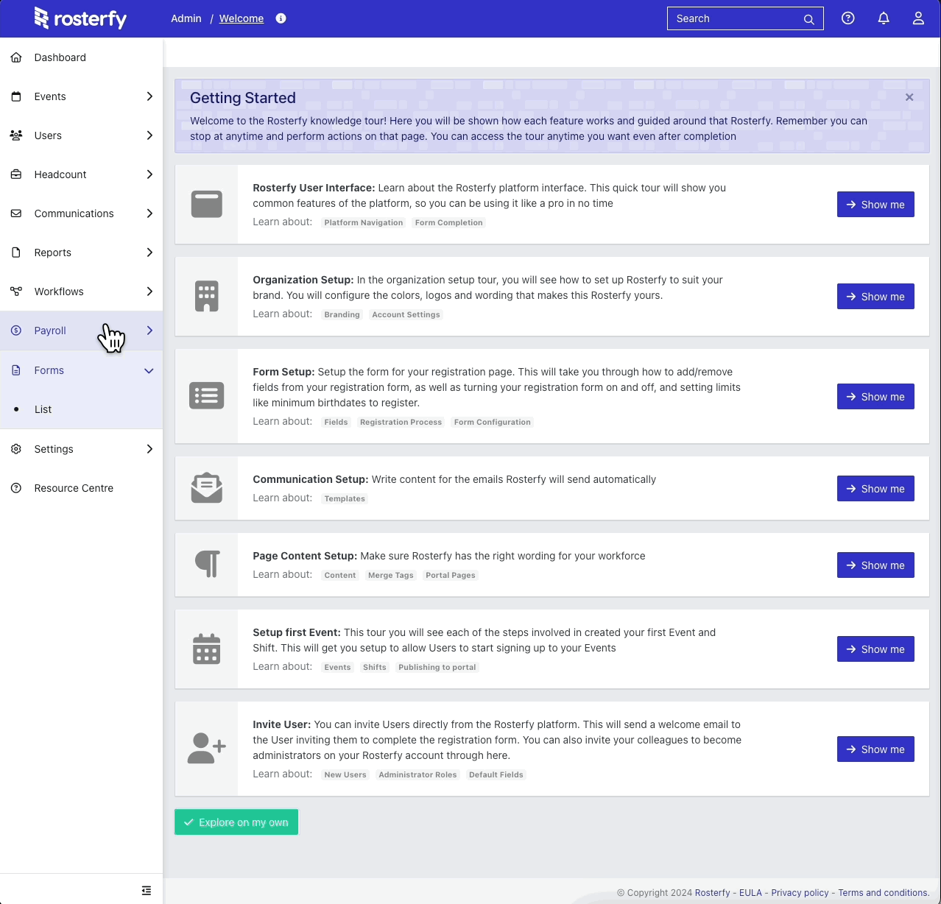This screenshot has height=904, width=941.
Task: Close the Getting Started banner
Action: [909, 97]
